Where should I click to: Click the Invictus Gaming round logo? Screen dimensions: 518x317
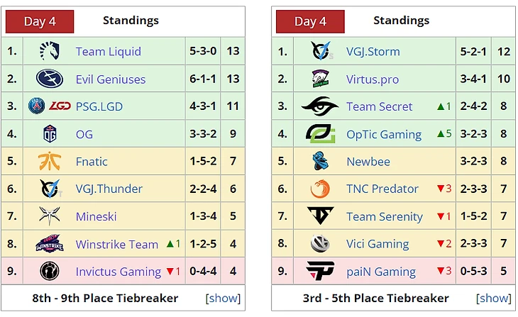click(x=50, y=271)
